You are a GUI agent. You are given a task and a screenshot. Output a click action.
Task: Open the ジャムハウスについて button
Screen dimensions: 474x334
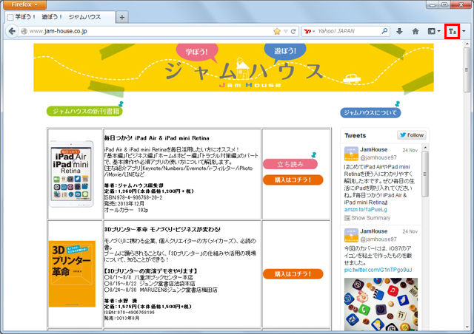pyautogui.click(x=370, y=113)
